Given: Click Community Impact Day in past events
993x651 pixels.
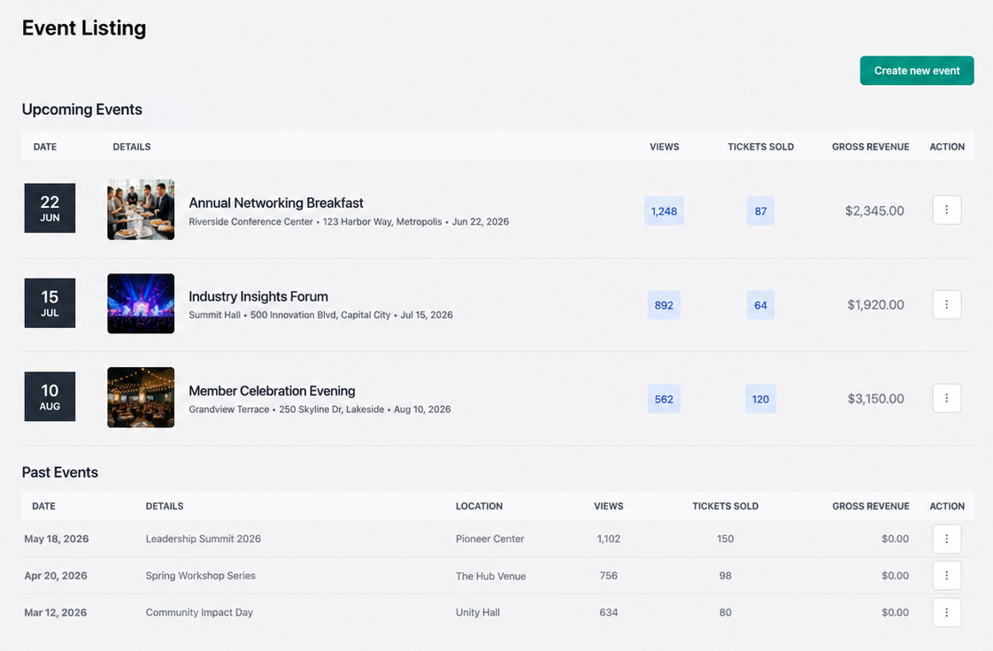Looking at the screenshot, I should coord(199,612).
